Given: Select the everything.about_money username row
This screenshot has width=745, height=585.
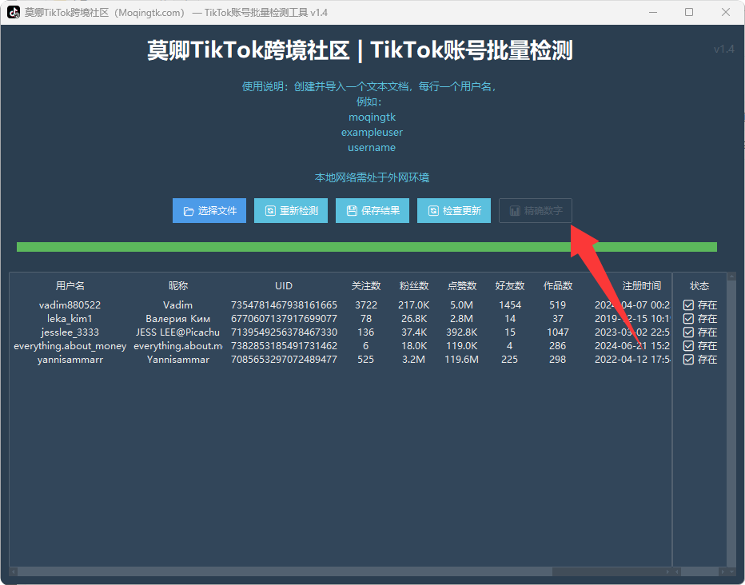Looking at the screenshot, I should pos(70,346).
